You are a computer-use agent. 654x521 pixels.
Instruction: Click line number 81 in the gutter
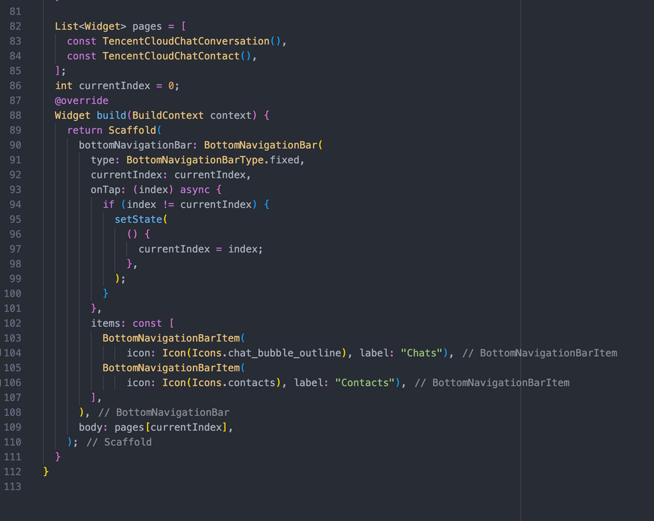tap(15, 11)
